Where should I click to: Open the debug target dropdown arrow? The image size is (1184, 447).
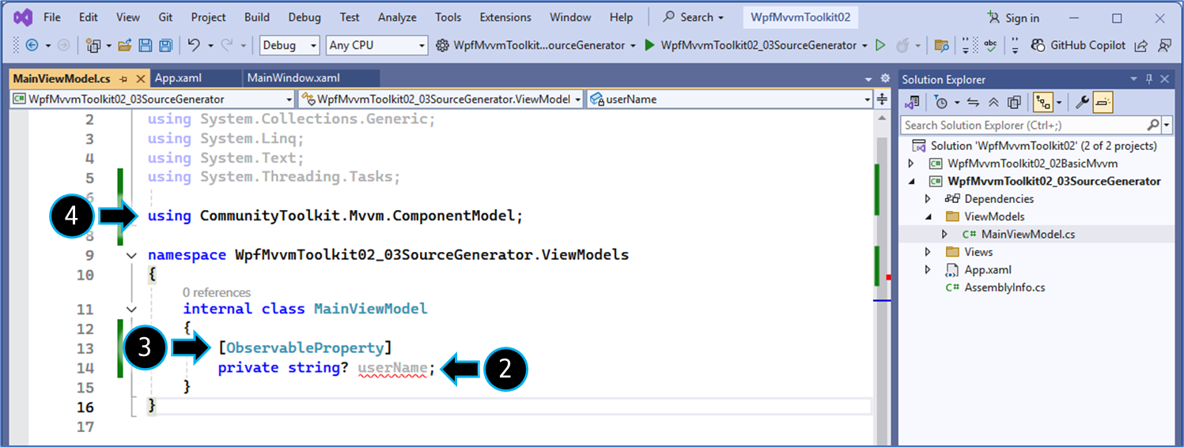coord(865,46)
